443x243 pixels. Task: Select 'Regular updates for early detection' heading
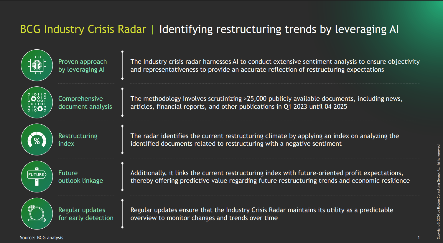coord(86,214)
